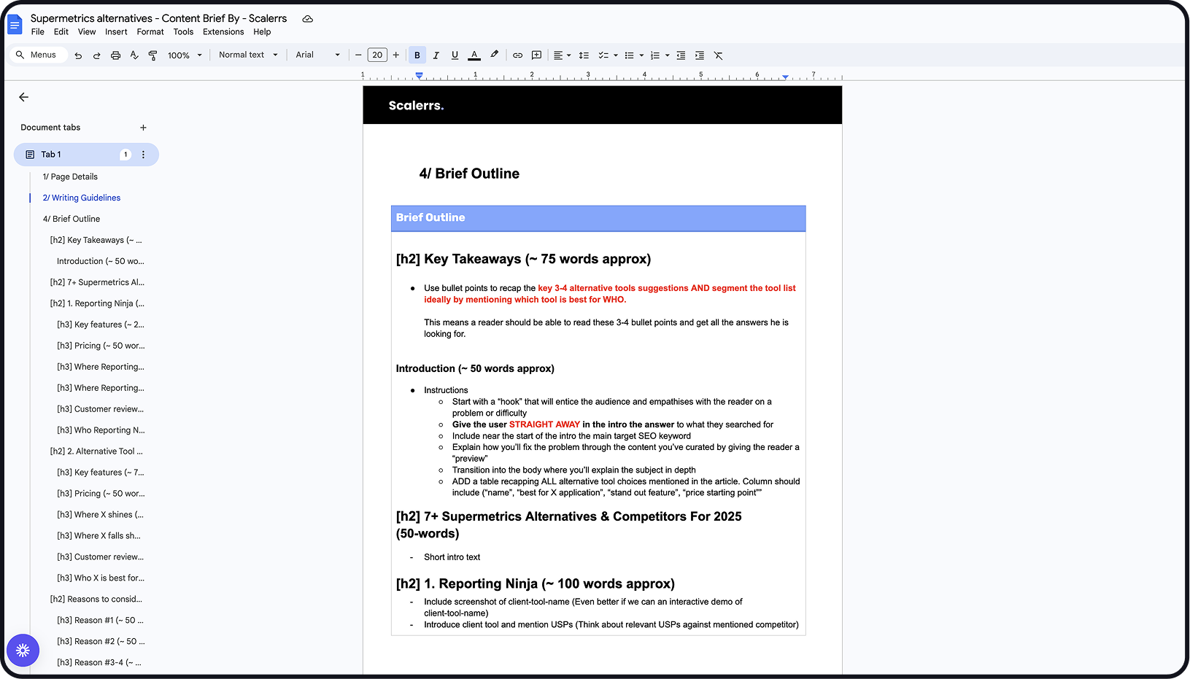Click the font size field
1190x679 pixels.
click(377, 55)
